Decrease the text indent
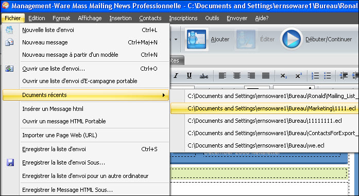The width and height of the screenshot is (359, 196). coord(344,75)
